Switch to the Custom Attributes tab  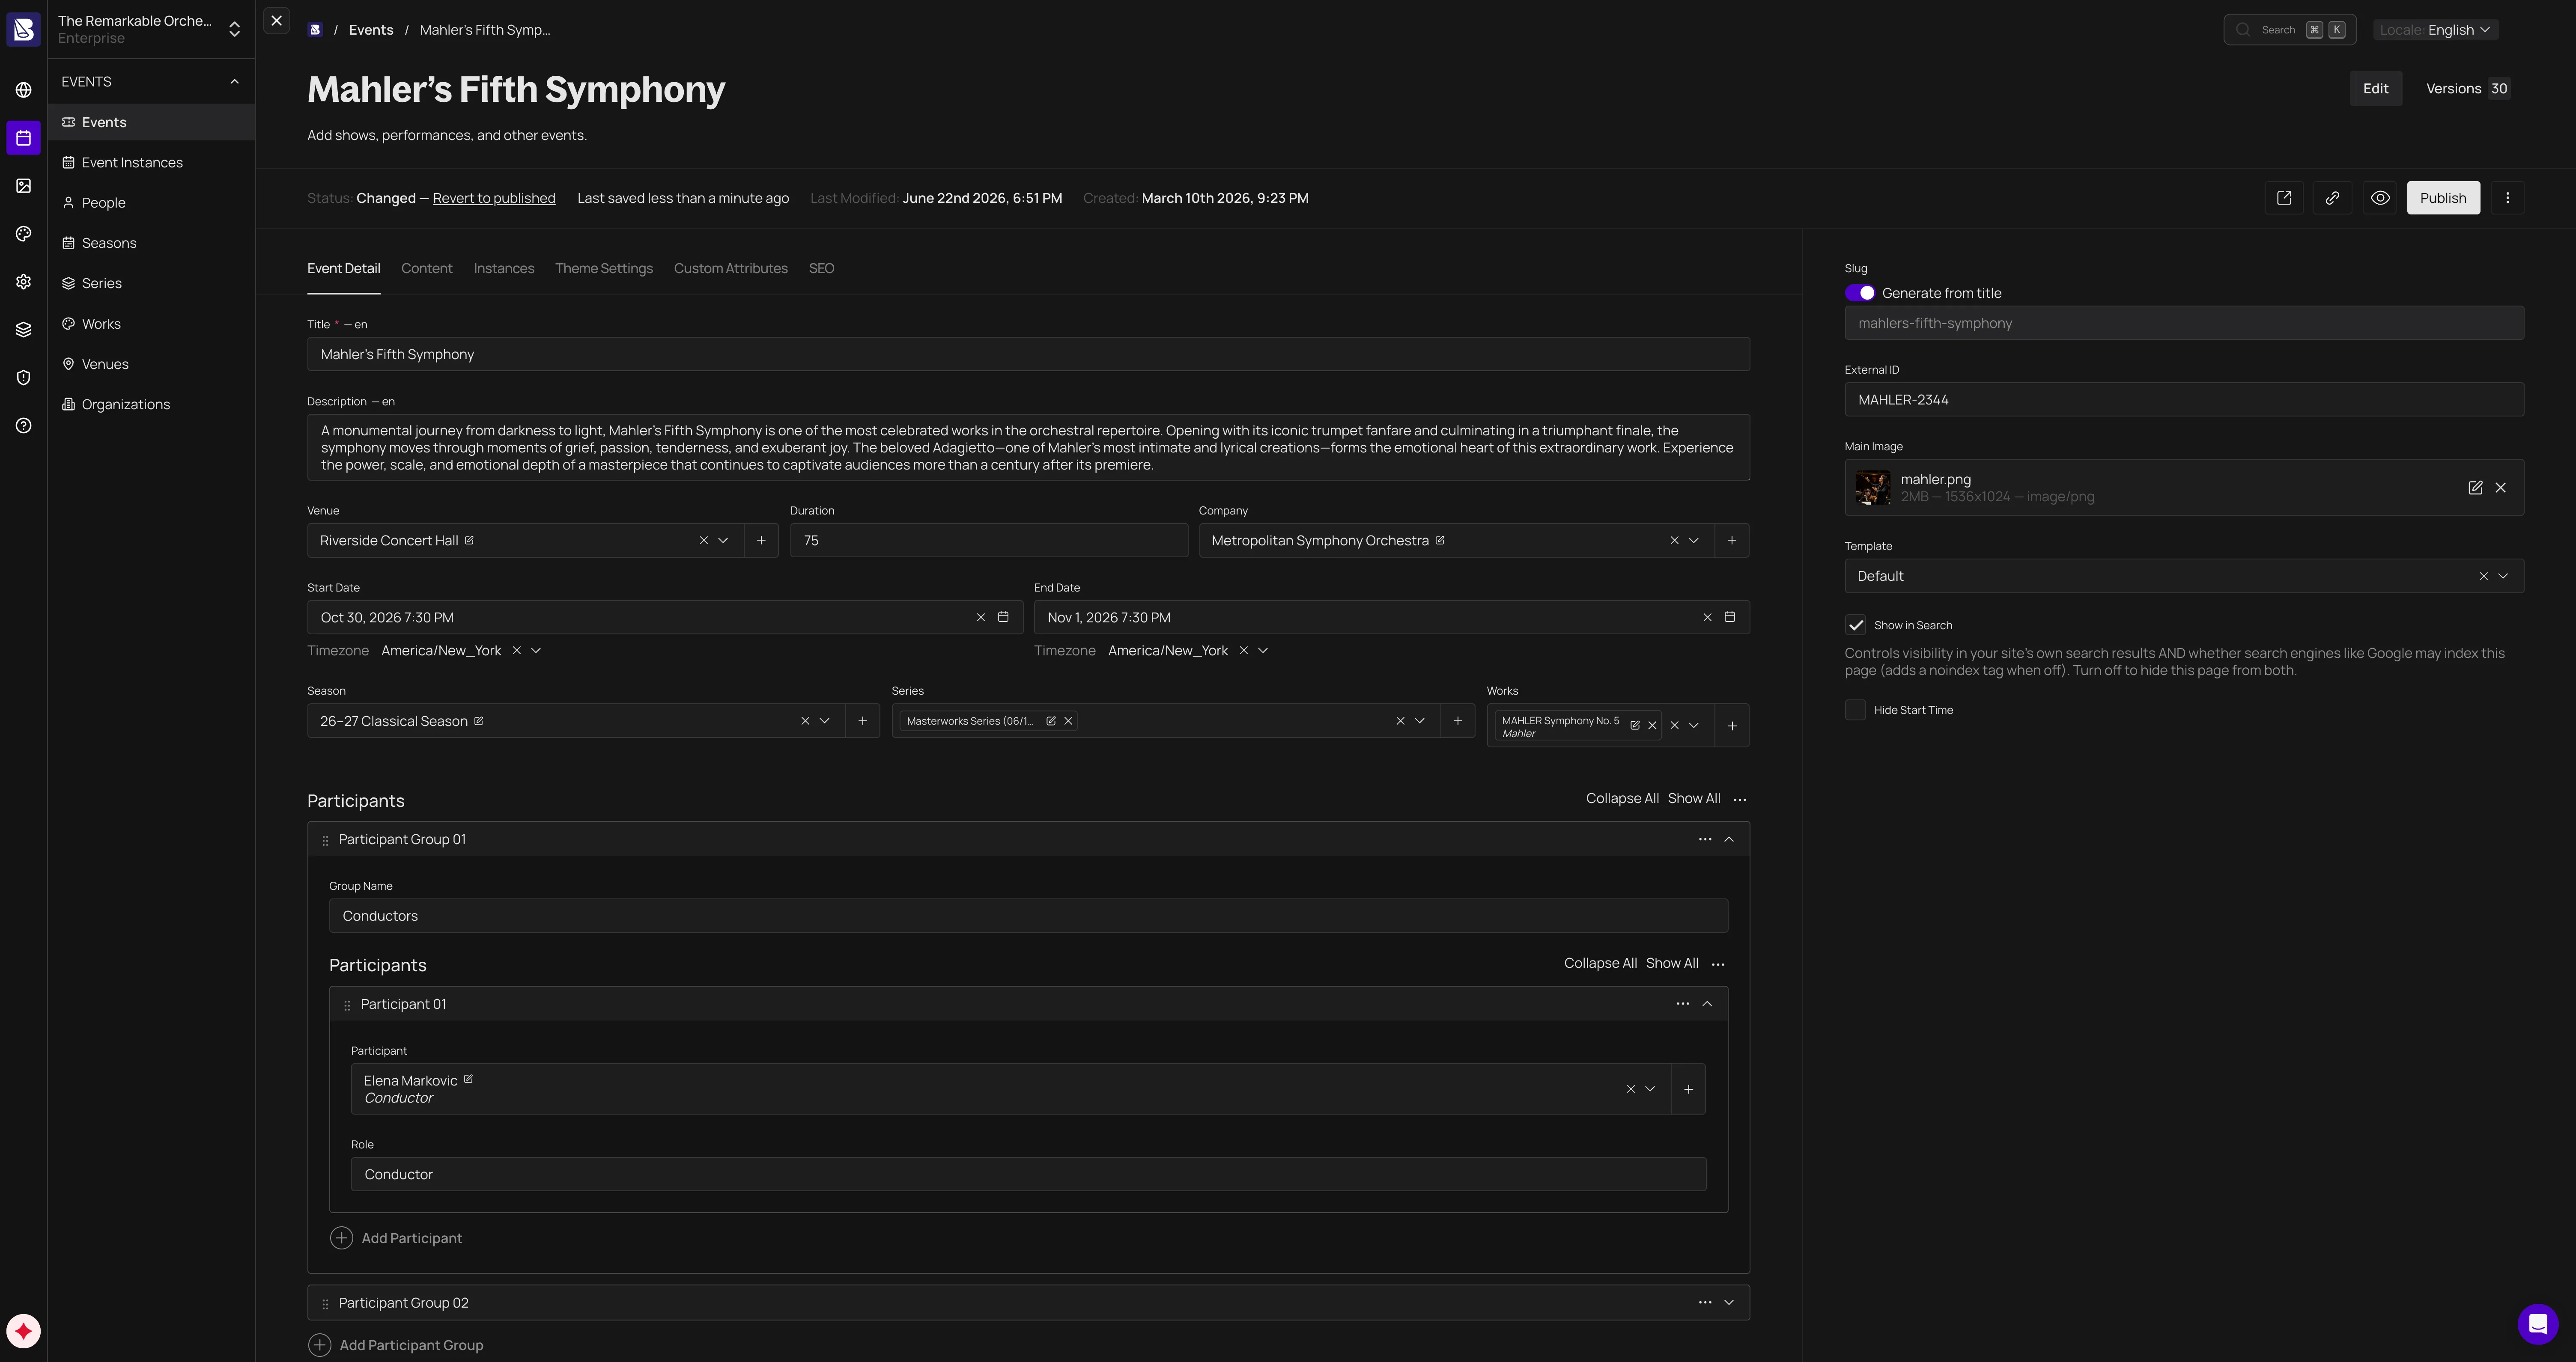(731, 269)
